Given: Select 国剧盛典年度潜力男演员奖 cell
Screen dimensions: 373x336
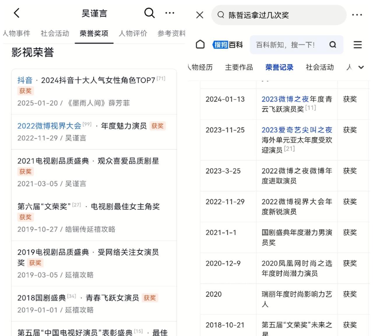Looking at the screenshot, I should pos(297,237).
